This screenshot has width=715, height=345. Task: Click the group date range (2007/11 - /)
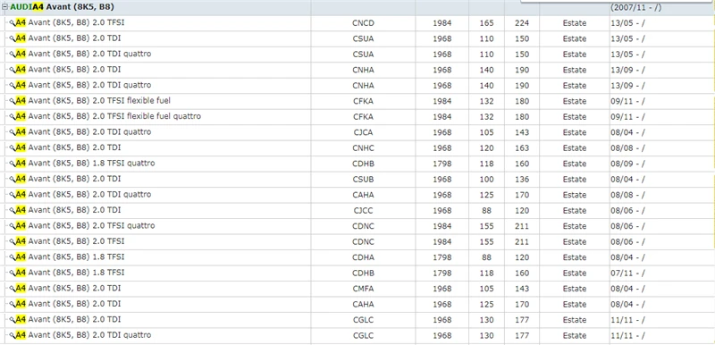[635, 7]
